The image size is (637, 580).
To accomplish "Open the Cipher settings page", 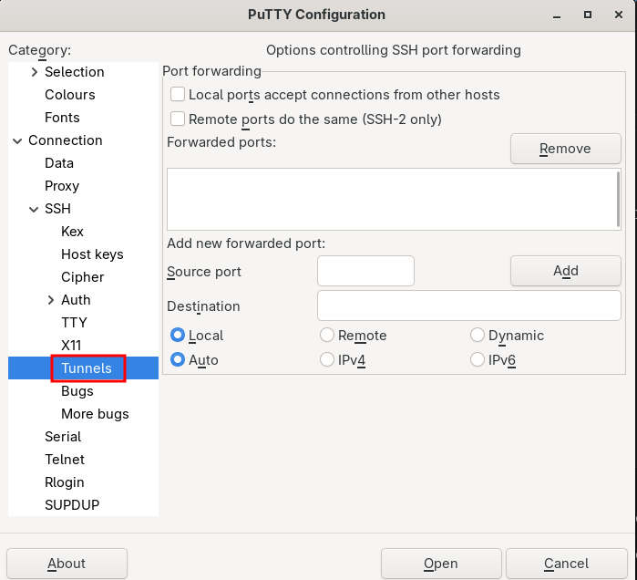I will pyautogui.click(x=82, y=277).
